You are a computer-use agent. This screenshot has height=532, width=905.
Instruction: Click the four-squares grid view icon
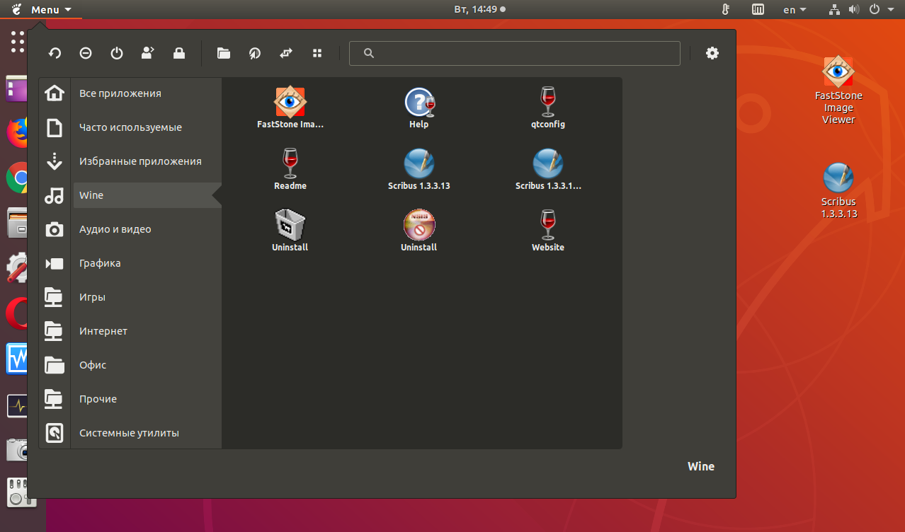coord(317,53)
